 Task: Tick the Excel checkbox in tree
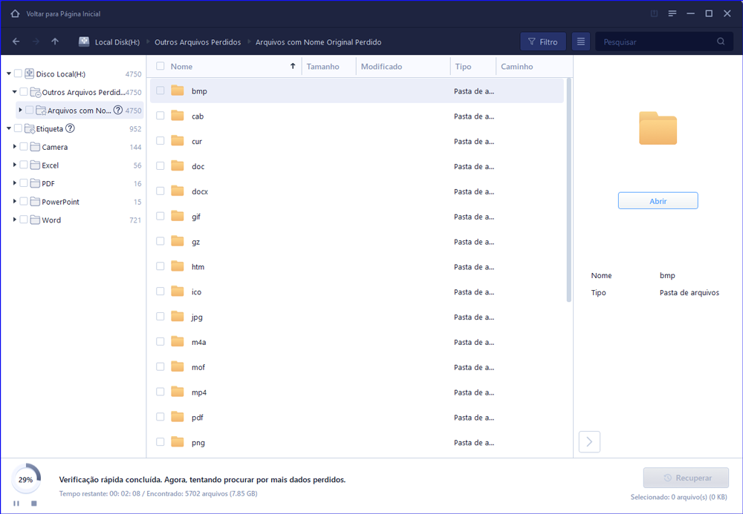point(24,165)
